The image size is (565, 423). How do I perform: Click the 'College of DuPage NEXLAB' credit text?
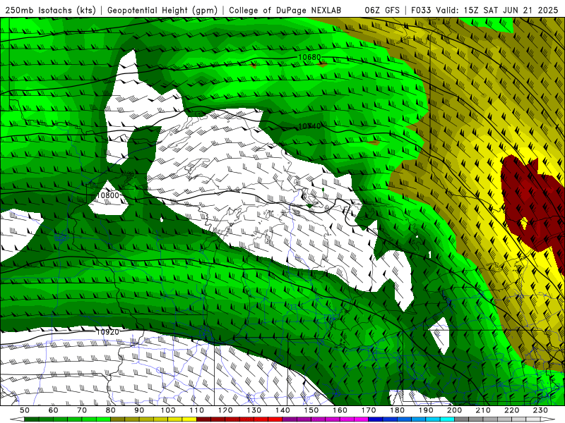[285, 10]
